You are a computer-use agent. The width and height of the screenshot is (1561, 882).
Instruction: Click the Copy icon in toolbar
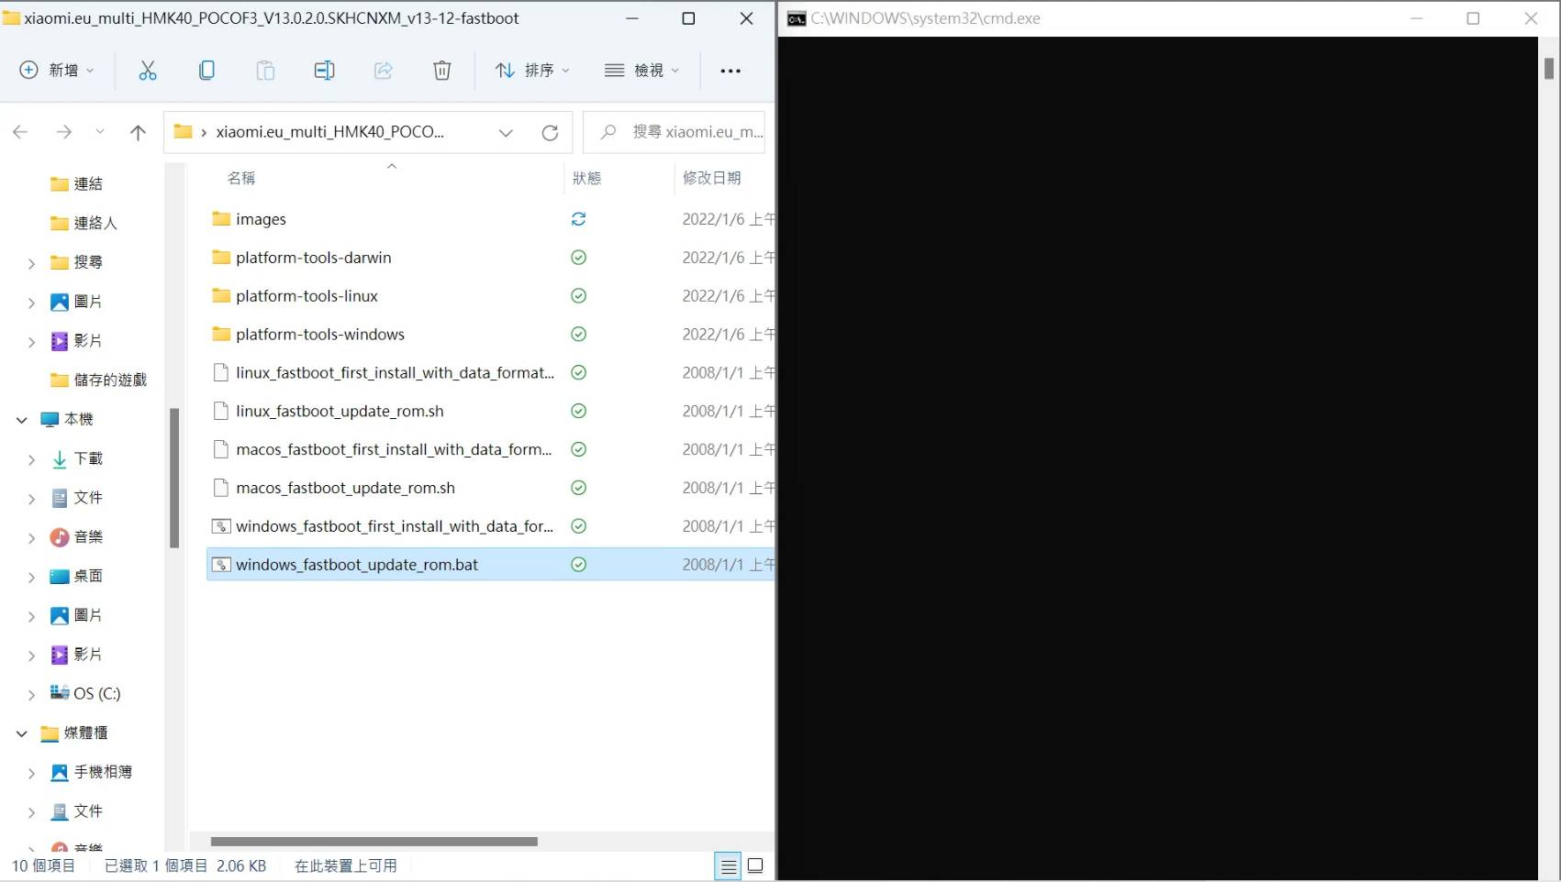206,71
